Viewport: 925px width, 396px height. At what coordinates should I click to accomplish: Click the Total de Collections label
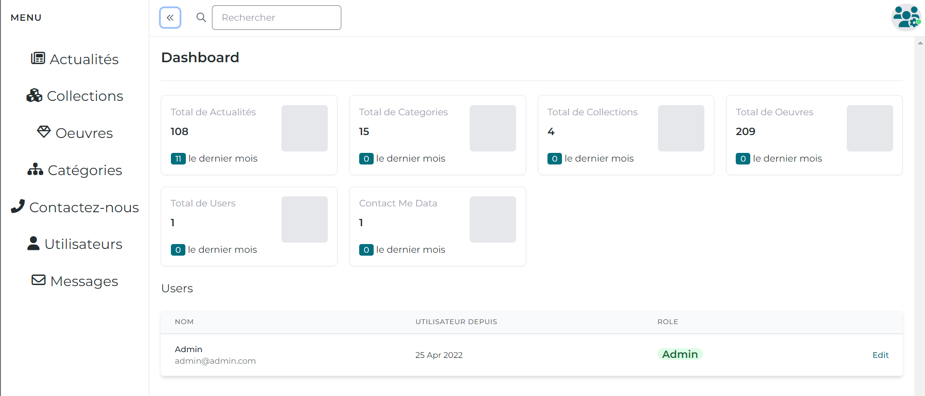[592, 112]
